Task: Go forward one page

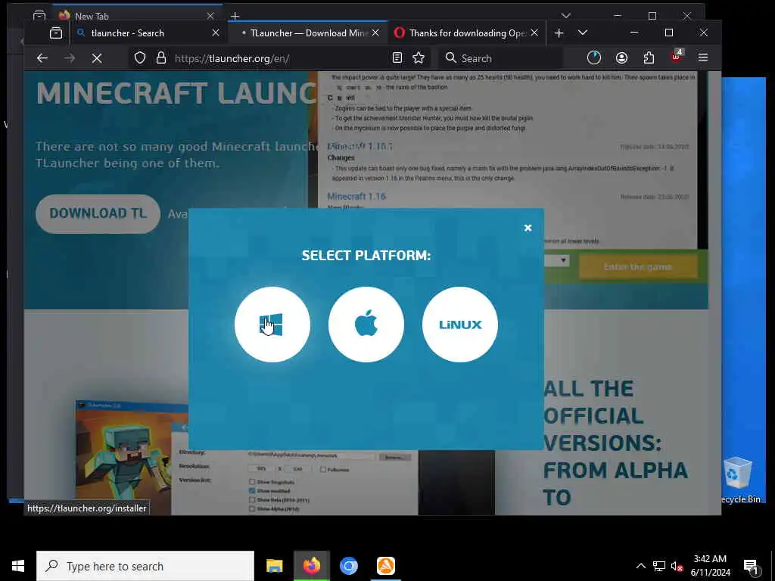Action: coord(70,58)
